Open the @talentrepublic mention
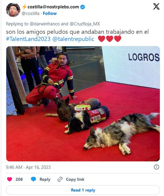164x196 pixels. point(73,39)
